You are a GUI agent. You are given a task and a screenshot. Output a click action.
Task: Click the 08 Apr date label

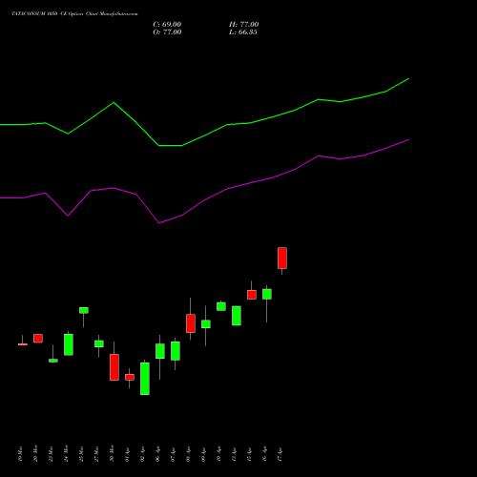188,454
